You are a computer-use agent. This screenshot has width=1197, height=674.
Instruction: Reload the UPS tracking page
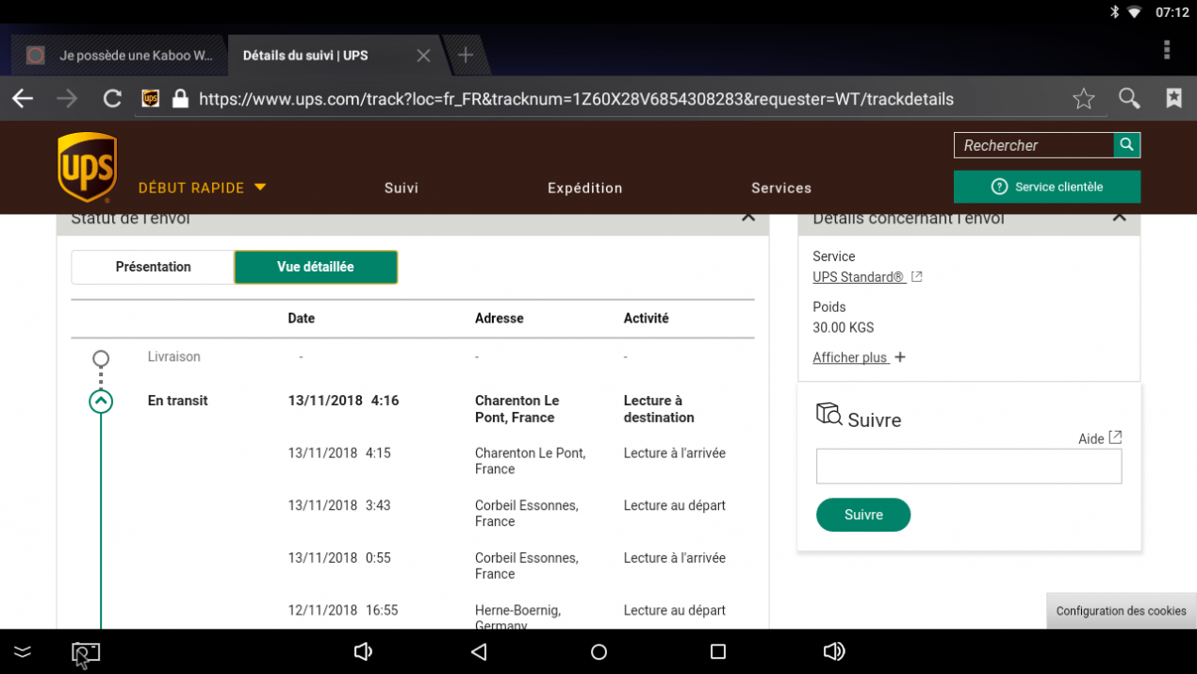(x=112, y=99)
